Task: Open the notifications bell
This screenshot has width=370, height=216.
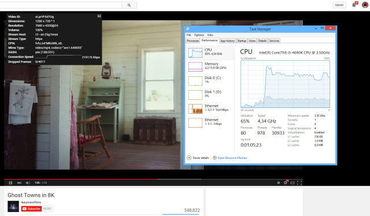Action: pos(354,5)
